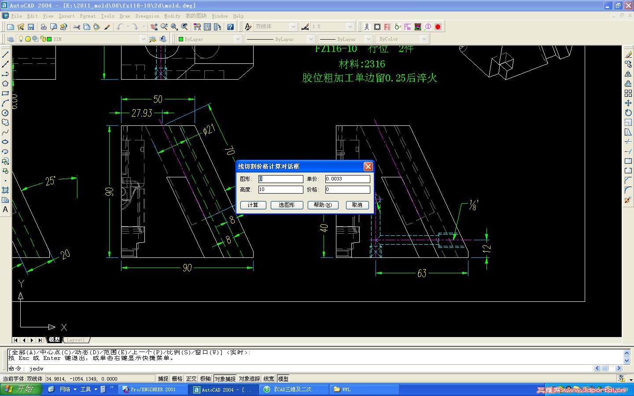Toggle 对象捕捉 (Object Snap)
This screenshot has width=634, height=396.
[x=225, y=379]
